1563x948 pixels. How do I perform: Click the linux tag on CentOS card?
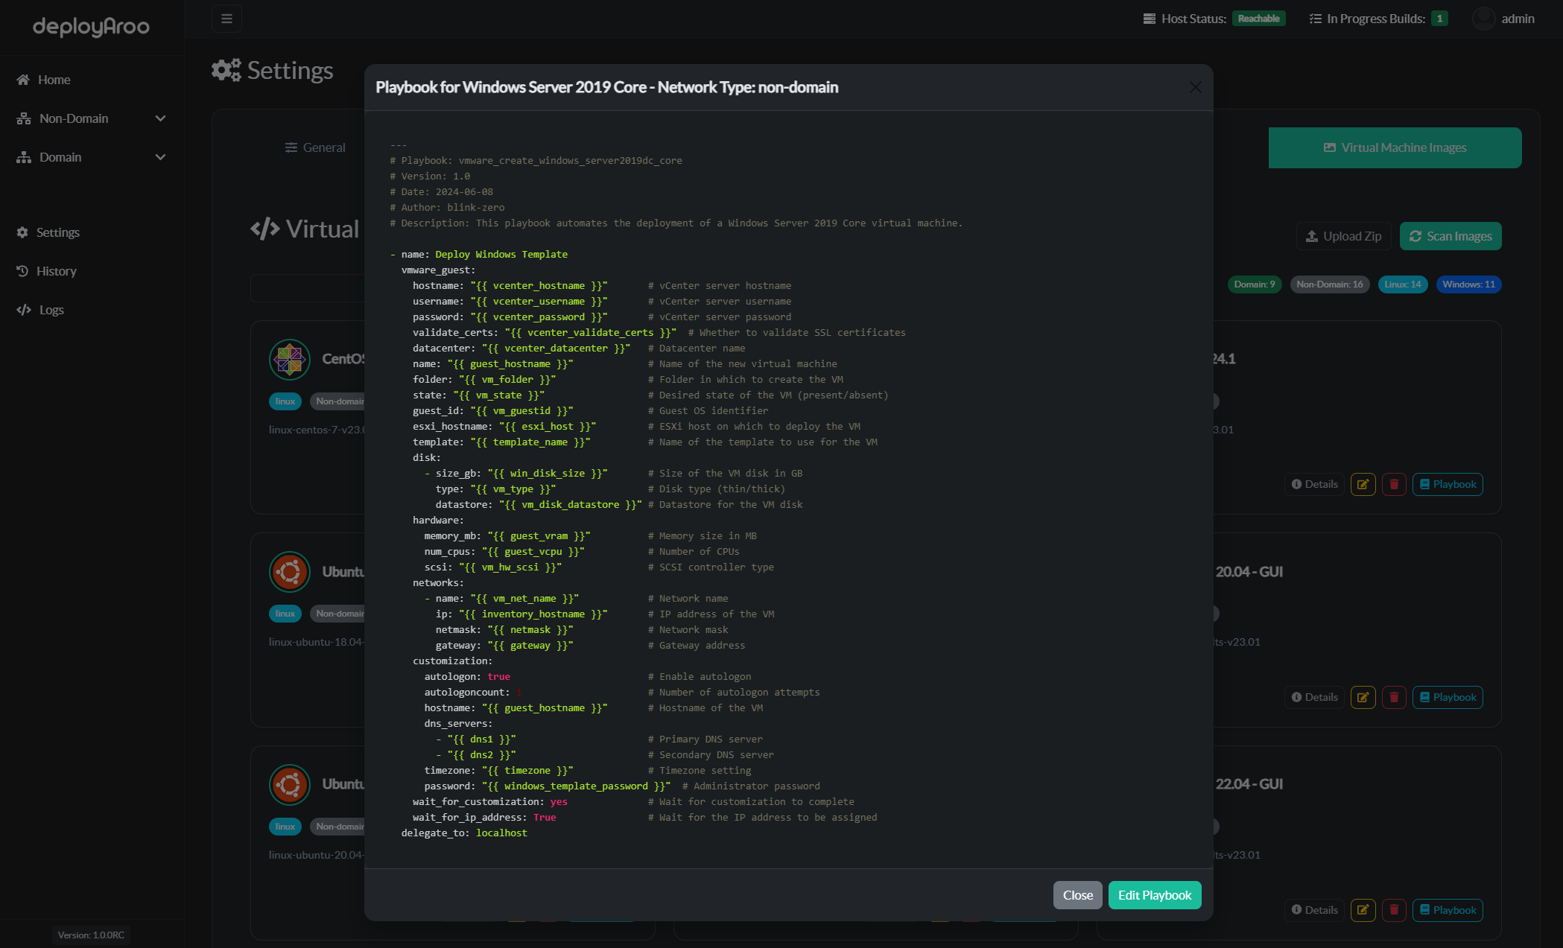tap(285, 401)
